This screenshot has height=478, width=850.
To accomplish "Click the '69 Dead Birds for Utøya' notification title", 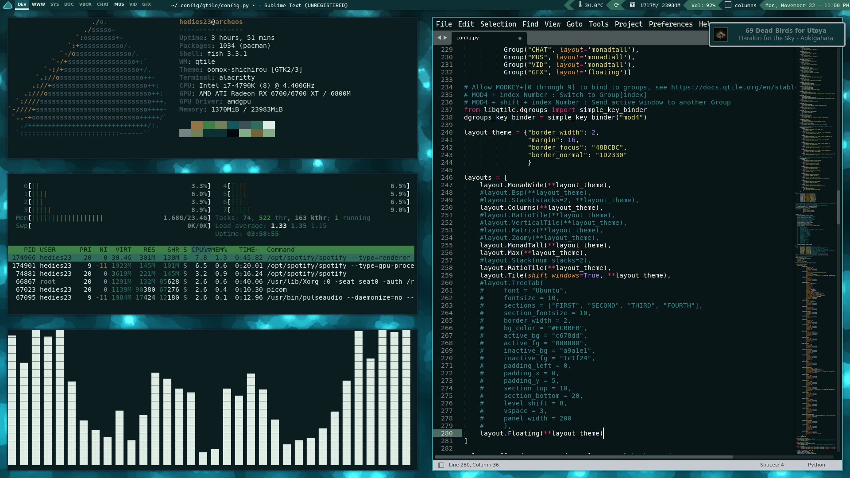I will coord(786,31).
